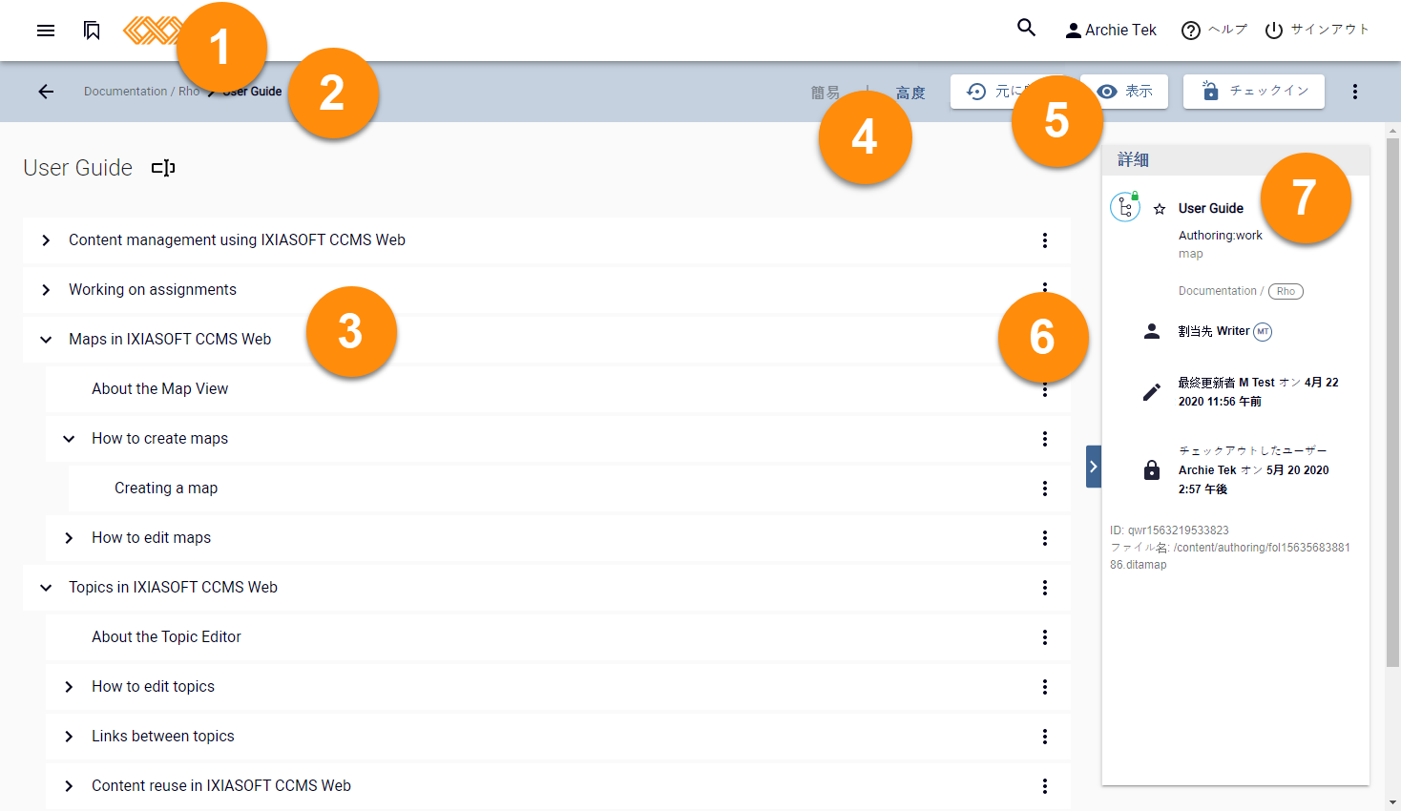Open options menu for How to create maps
1401x811 pixels.
[x=1045, y=439]
